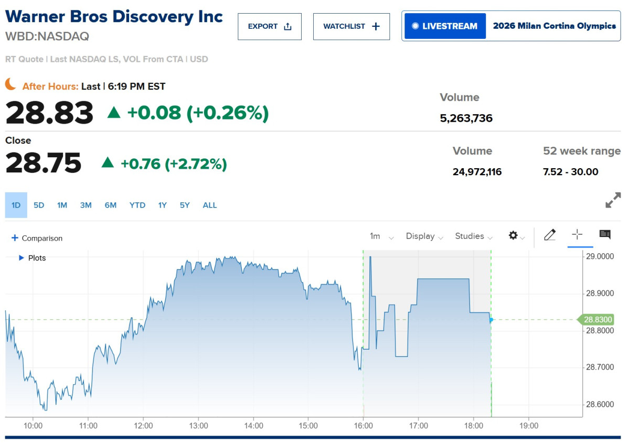Click the plus icon in WATCHLIST

coord(376,26)
